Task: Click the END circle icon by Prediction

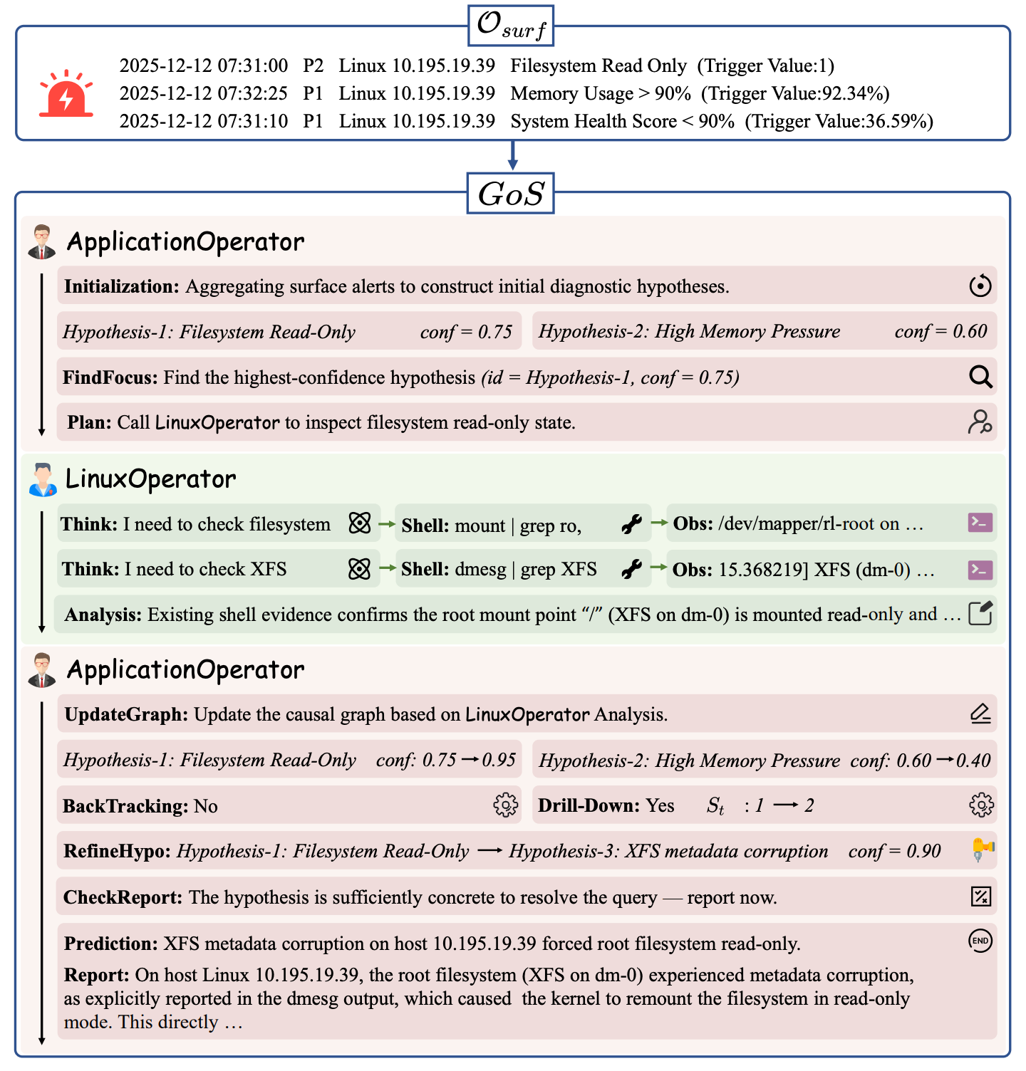Action: click(x=980, y=941)
